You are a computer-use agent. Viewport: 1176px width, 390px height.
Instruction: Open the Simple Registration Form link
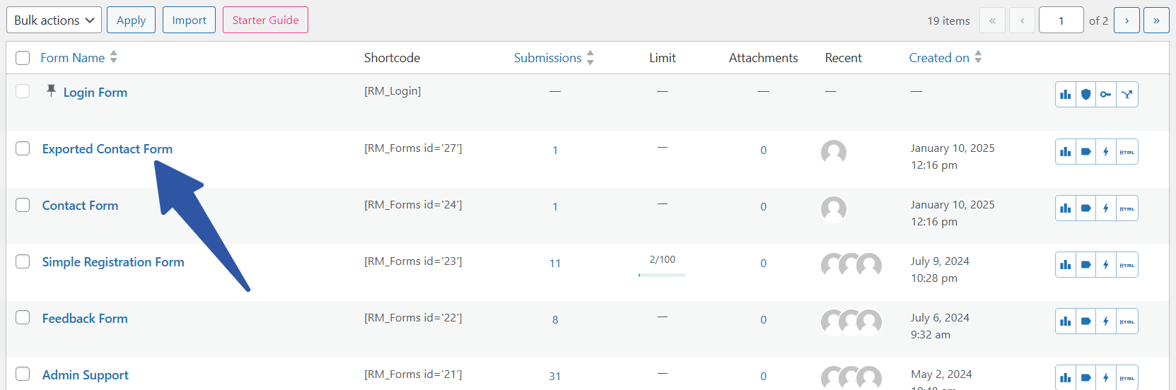click(113, 262)
